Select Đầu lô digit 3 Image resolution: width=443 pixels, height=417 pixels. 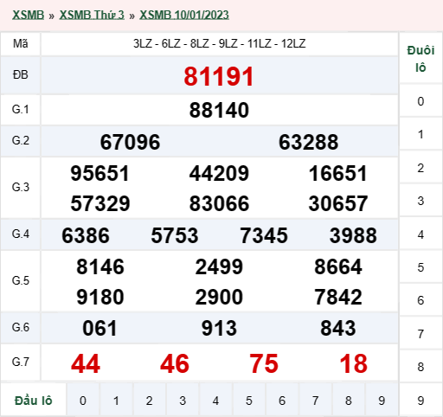pyautogui.click(x=183, y=401)
